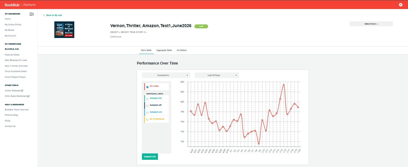Open the Partners Blog link
This screenshot has width=408, height=167.
tap(11, 115)
